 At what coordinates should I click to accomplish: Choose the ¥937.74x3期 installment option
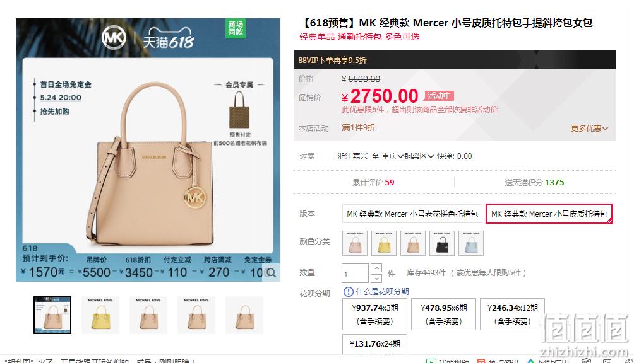375,314
